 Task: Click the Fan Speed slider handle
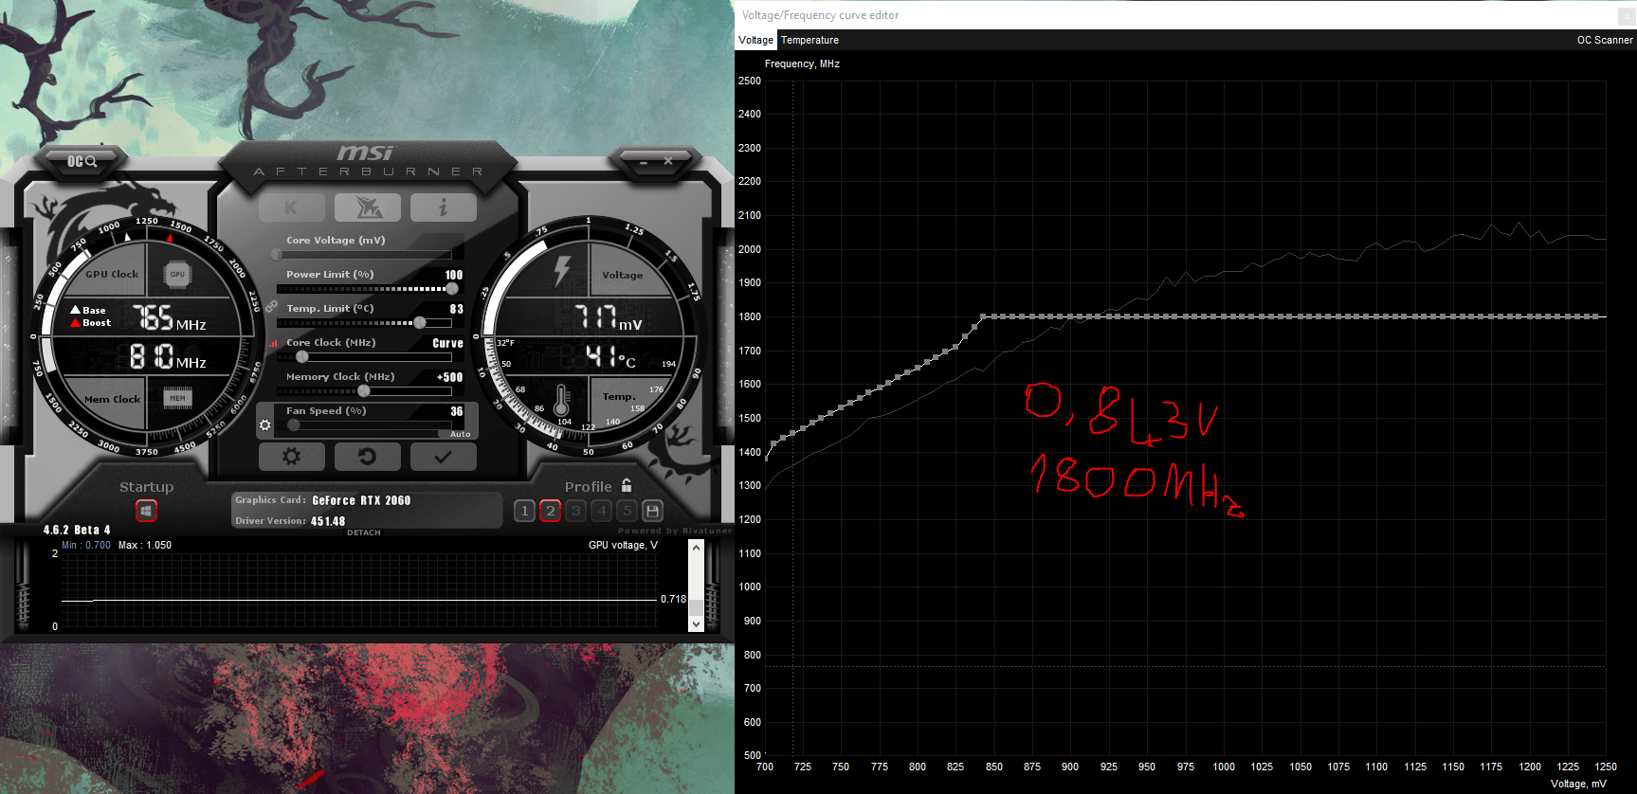294,425
